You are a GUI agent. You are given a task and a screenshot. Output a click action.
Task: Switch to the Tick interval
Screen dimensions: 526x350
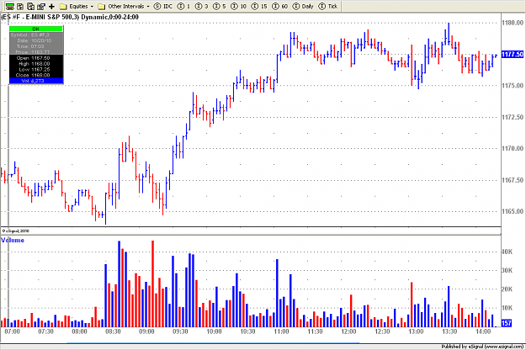[x=327, y=6]
